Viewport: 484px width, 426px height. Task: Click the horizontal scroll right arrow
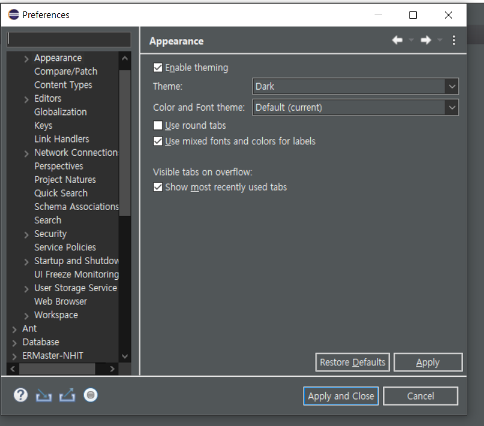(x=112, y=369)
